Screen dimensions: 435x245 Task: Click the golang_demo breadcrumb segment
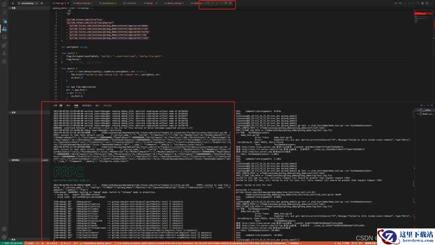tap(60, 8)
